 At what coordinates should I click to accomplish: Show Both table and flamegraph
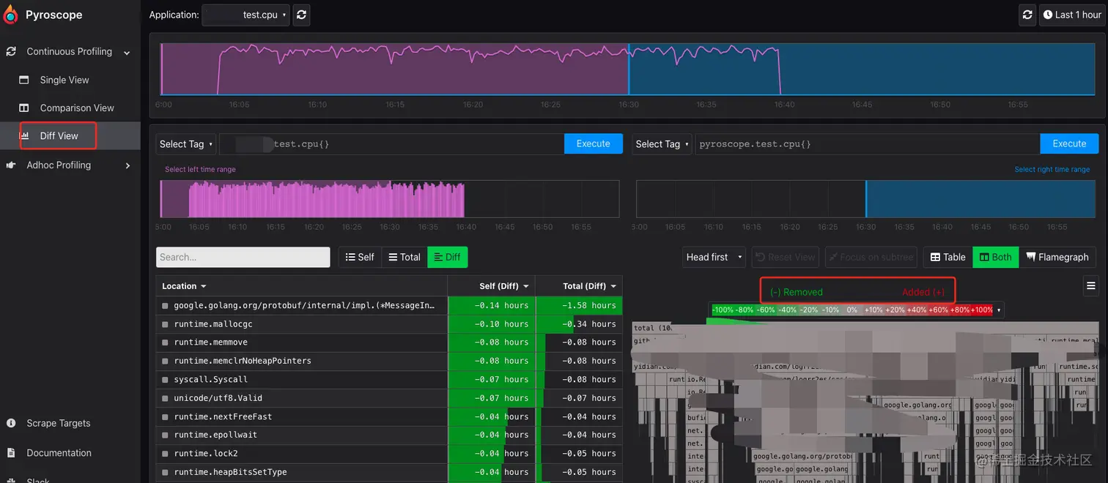[995, 257]
